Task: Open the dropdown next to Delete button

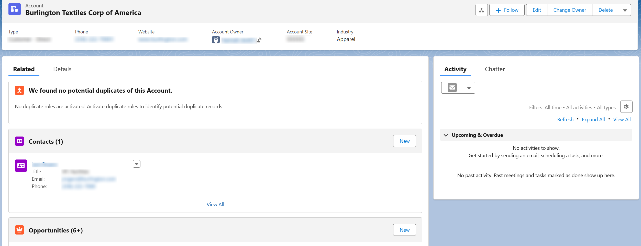Action: tap(625, 10)
